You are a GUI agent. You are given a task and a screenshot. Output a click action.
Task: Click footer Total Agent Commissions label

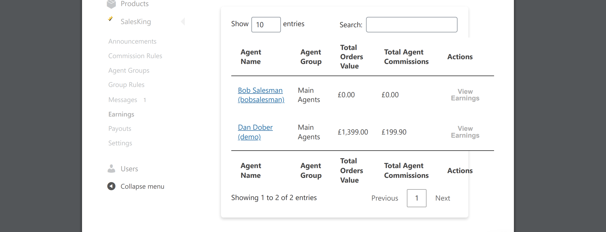(406, 170)
